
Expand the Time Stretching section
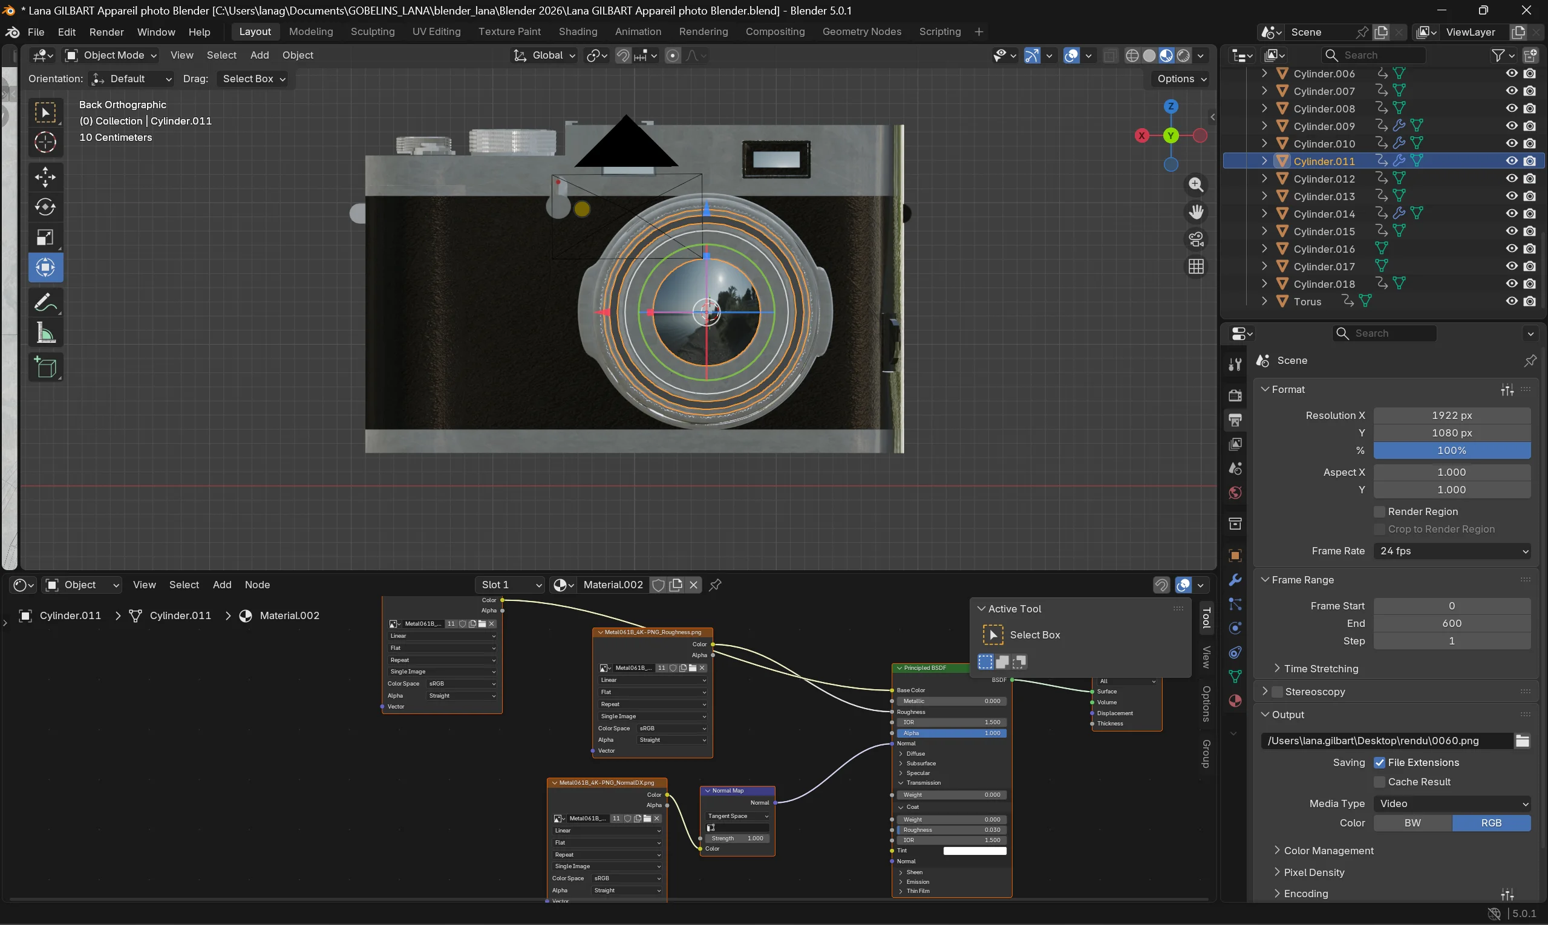tap(1321, 669)
